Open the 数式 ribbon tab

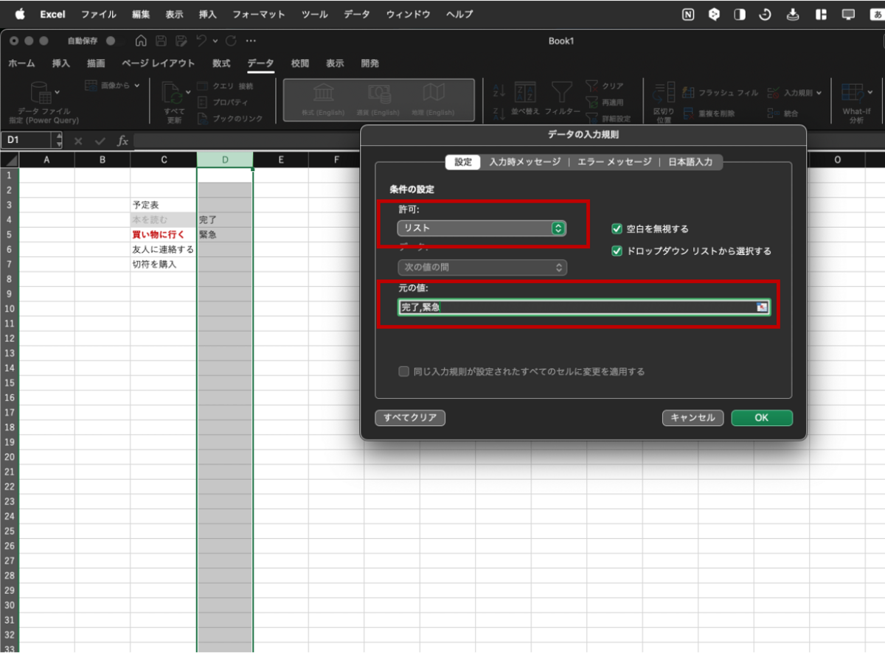point(221,64)
